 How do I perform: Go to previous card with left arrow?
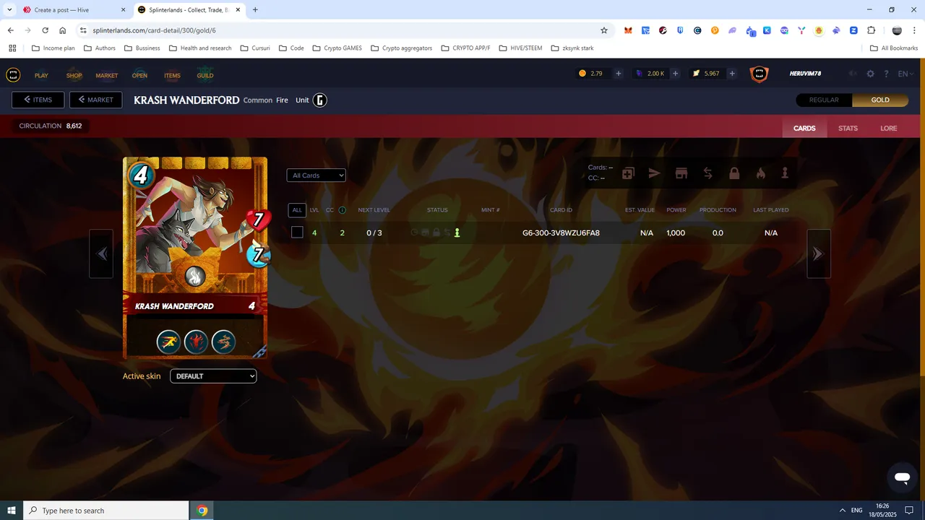101,253
